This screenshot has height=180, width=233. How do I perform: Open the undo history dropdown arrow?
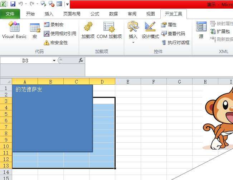26,4
